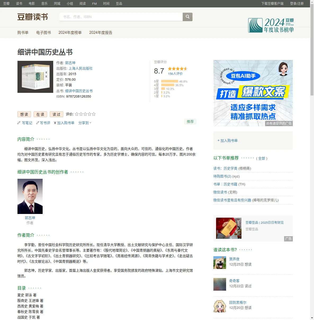Open FM in top navigation
314x320 pixels.
[95, 3]
